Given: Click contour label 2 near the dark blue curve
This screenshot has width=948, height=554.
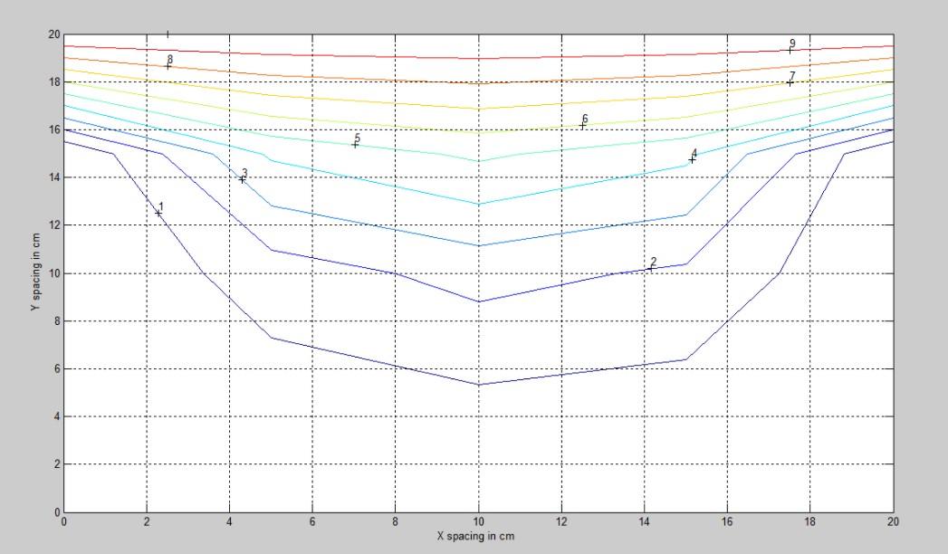Looking at the screenshot, I should coord(654,262).
